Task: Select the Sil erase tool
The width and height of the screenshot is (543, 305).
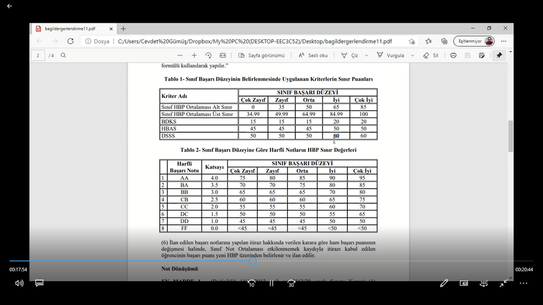Action: click(431, 56)
